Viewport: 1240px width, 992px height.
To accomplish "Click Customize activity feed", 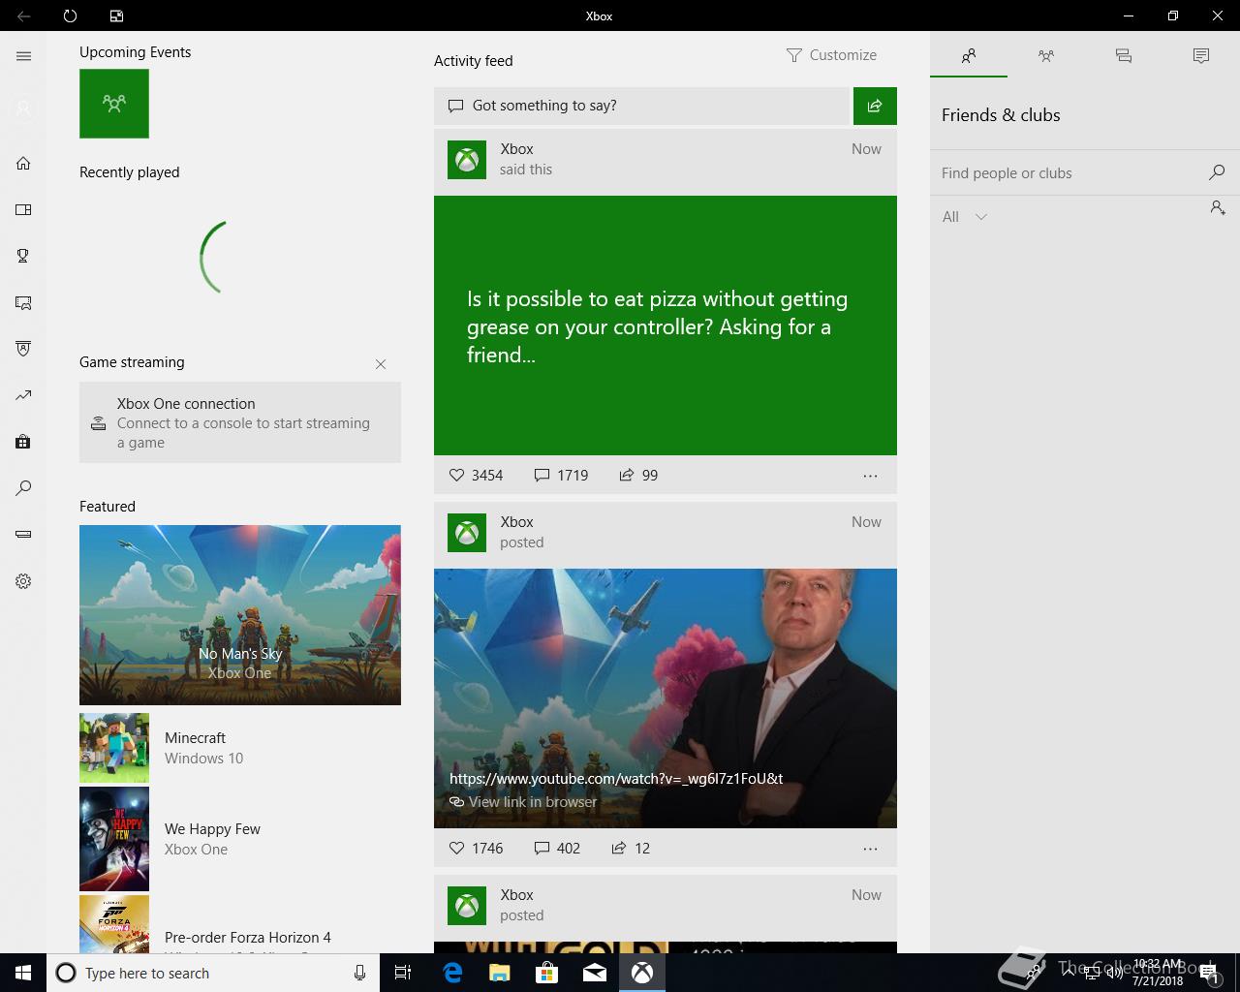I will click(x=831, y=55).
